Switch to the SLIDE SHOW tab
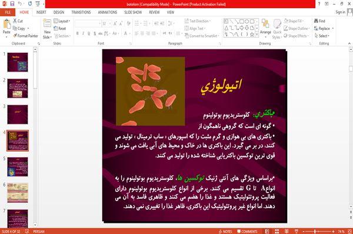 [x=133, y=12]
